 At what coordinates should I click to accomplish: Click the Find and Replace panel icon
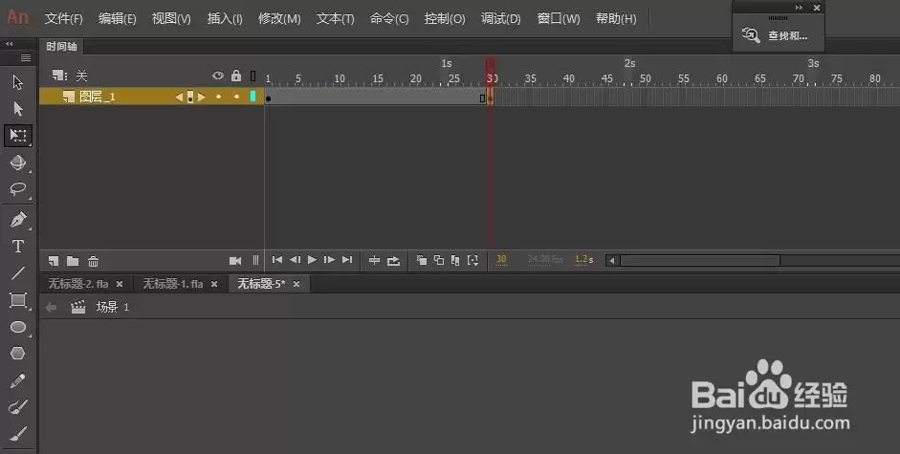point(750,35)
